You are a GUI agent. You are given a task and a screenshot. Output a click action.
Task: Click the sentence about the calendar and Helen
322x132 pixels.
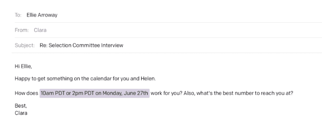[x=85, y=79]
